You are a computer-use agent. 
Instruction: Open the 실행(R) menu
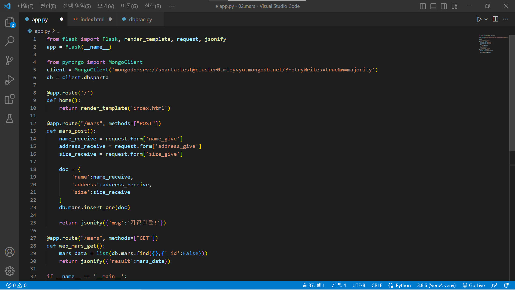pyautogui.click(x=153, y=6)
